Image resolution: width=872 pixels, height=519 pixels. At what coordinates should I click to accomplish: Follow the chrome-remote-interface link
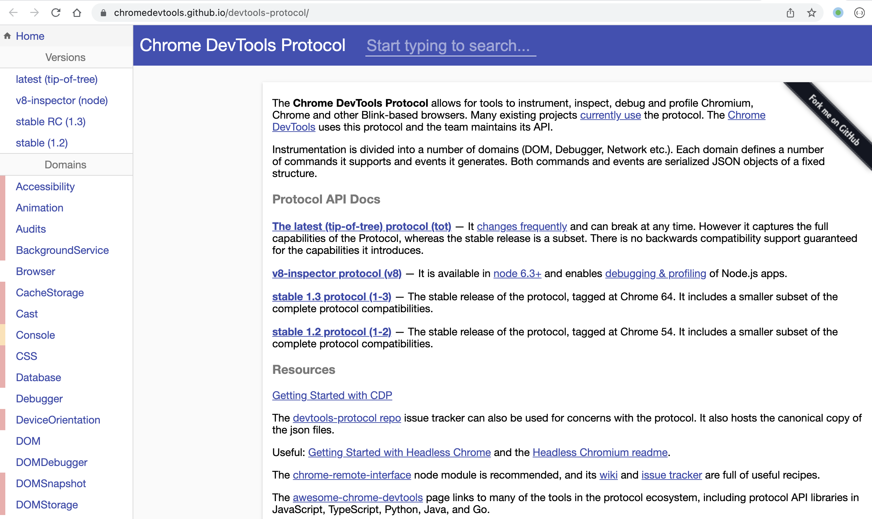pyautogui.click(x=351, y=475)
